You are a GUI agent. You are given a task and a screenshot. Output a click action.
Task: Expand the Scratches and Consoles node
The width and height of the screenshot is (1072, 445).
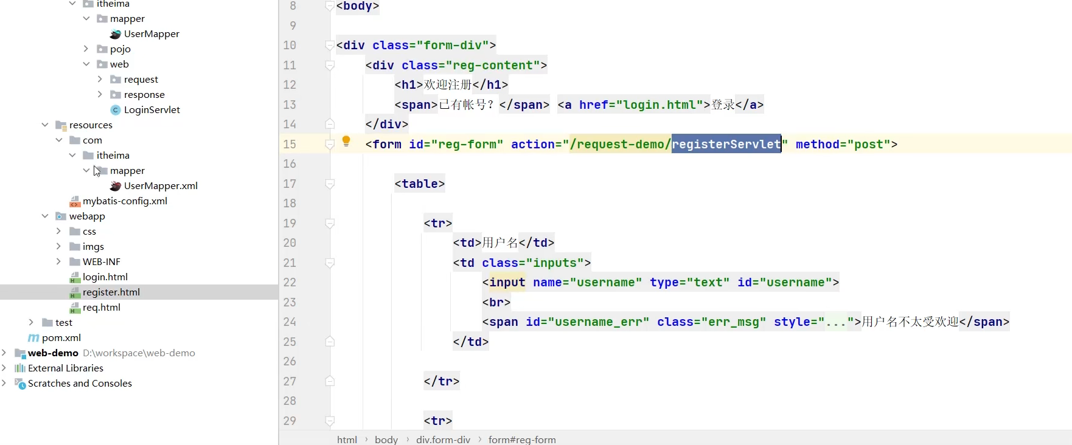point(4,383)
